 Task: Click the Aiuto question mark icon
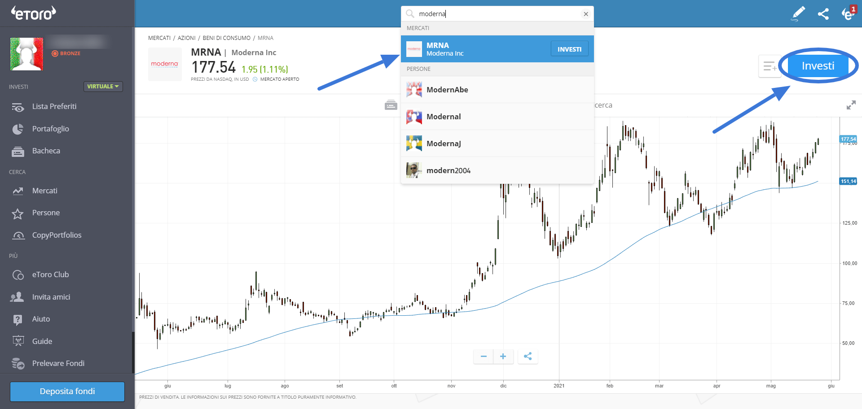18,319
